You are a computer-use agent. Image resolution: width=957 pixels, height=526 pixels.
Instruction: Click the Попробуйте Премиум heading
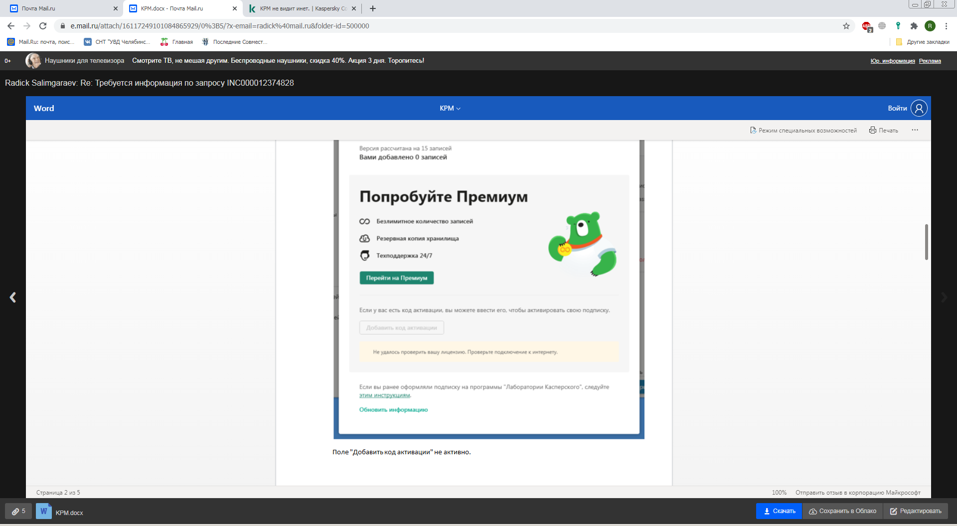pos(444,196)
